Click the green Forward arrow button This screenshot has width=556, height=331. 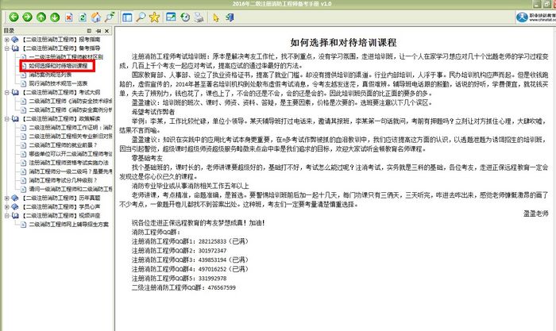27,17
